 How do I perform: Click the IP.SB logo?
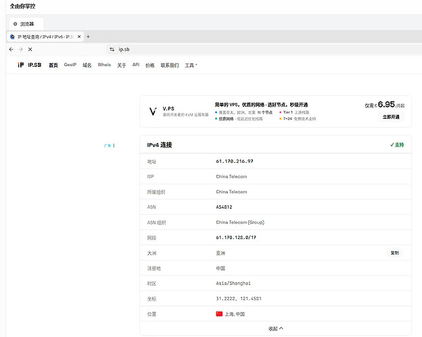[30, 65]
